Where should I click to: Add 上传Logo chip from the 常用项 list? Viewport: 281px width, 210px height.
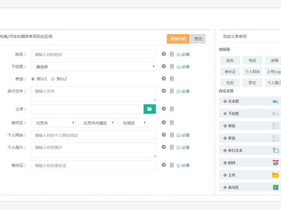pos(273,72)
